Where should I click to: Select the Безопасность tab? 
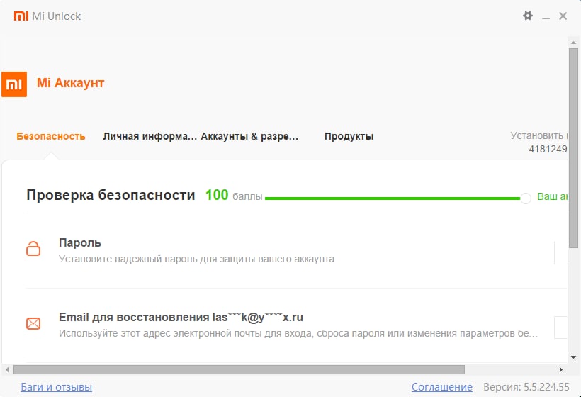pos(51,136)
